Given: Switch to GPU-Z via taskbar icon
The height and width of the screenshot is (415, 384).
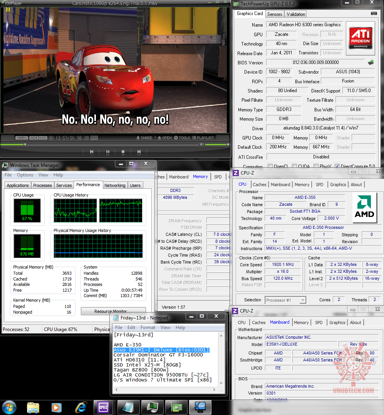Looking at the screenshot, I should click(x=176, y=407).
